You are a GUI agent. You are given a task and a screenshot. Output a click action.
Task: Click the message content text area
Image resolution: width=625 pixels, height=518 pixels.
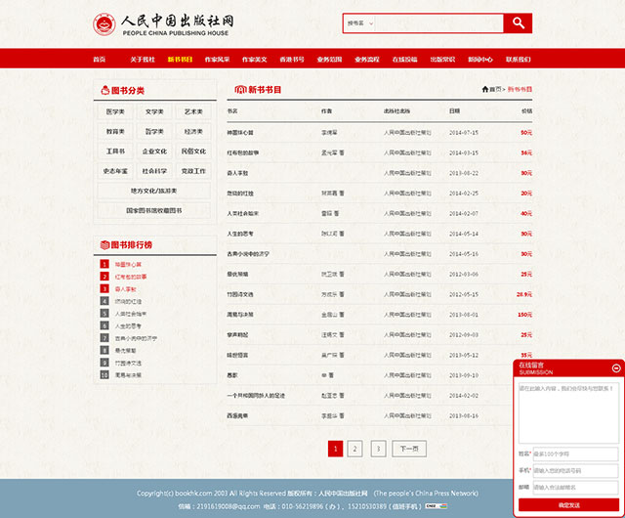point(568,411)
